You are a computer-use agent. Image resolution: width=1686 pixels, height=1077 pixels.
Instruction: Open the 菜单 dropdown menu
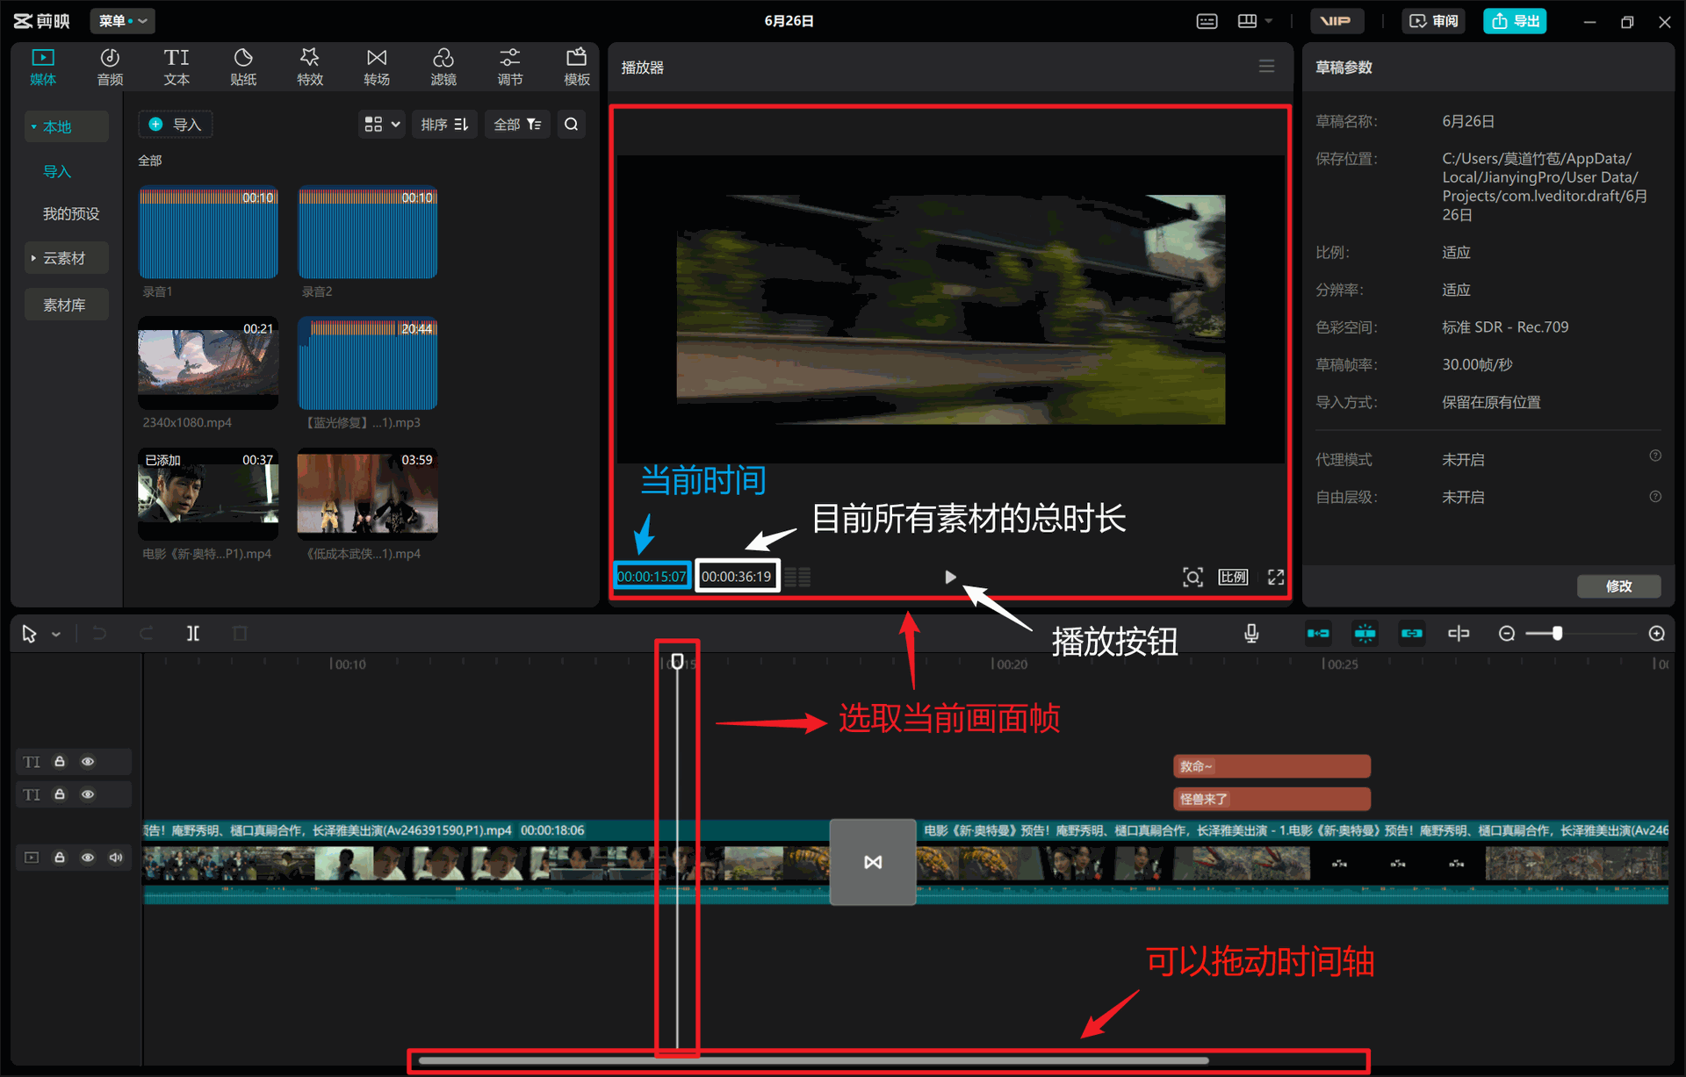point(122,21)
